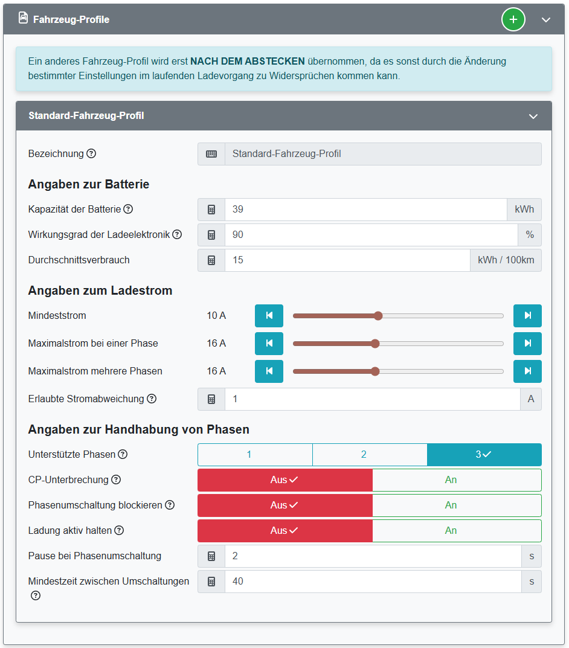Image resolution: width=569 pixels, height=648 pixels.
Task: Click the green add vehicle profile button
Action: (513, 20)
